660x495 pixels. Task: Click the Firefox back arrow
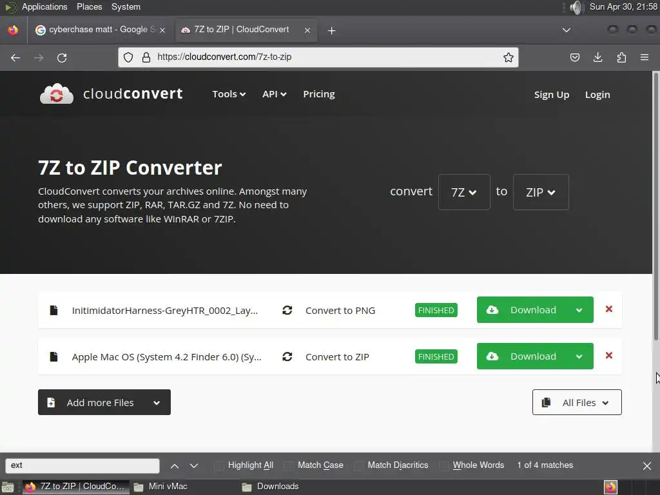click(x=15, y=57)
